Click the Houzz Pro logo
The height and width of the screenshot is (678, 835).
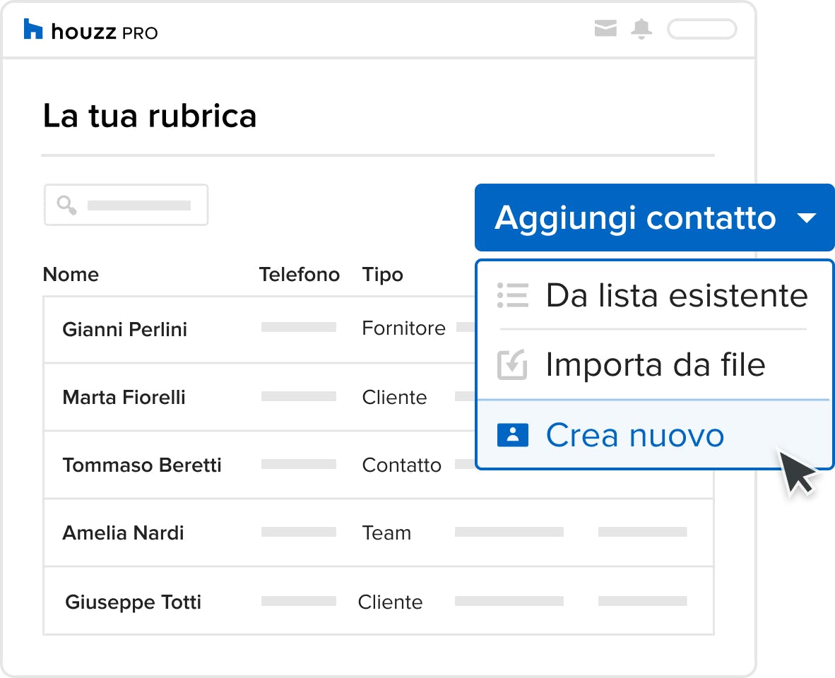point(91,31)
